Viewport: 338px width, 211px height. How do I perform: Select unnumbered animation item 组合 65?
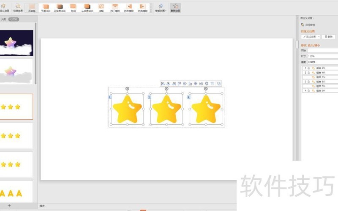point(320,77)
